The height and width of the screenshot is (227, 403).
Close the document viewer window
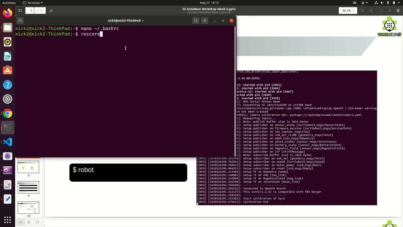[398, 10]
